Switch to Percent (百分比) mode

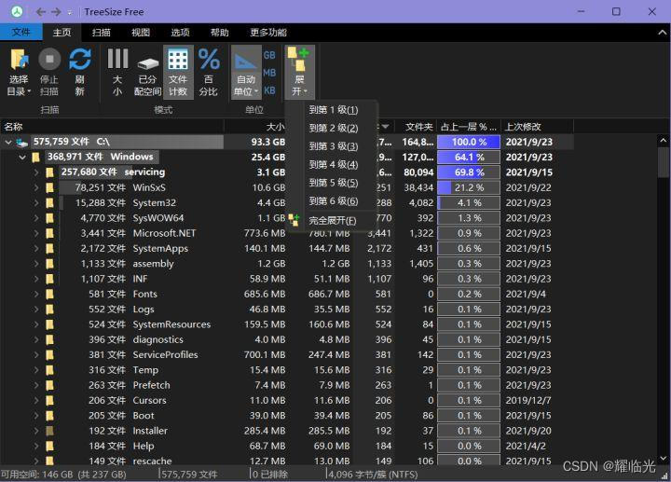(209, 72)
